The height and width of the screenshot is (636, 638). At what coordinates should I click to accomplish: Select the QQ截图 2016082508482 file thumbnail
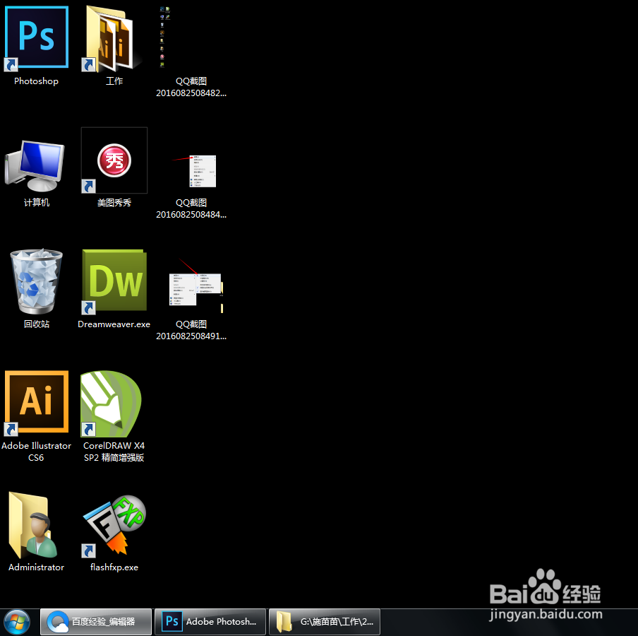164,37
